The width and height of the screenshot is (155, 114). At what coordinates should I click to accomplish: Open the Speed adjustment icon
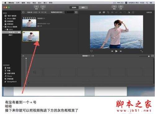(125, 12)
